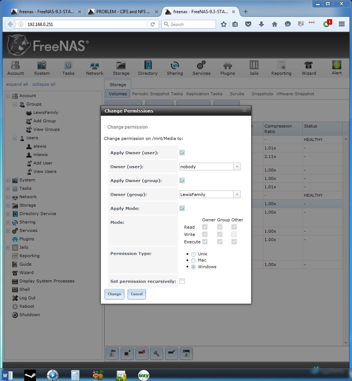
Task: Select the Mac permission type
Action: pos(193,260)
